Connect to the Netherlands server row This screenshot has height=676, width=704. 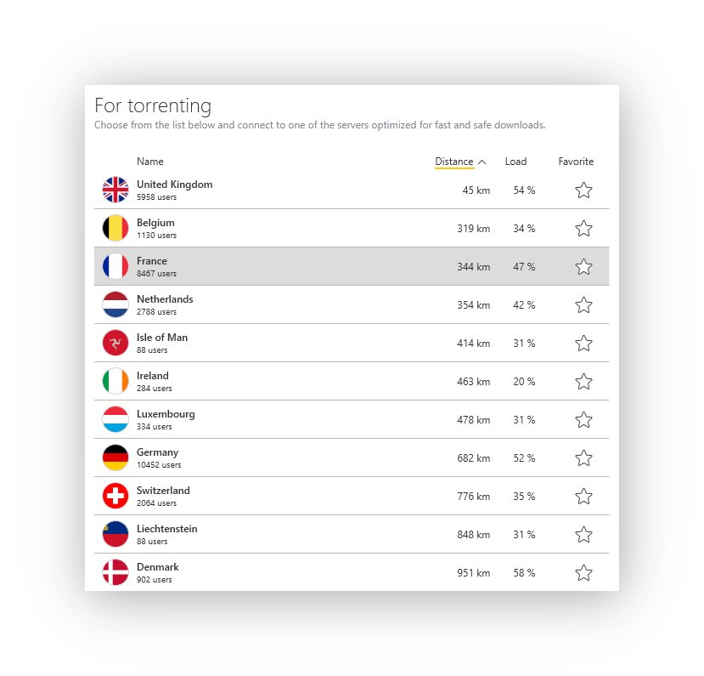point(352,304)
